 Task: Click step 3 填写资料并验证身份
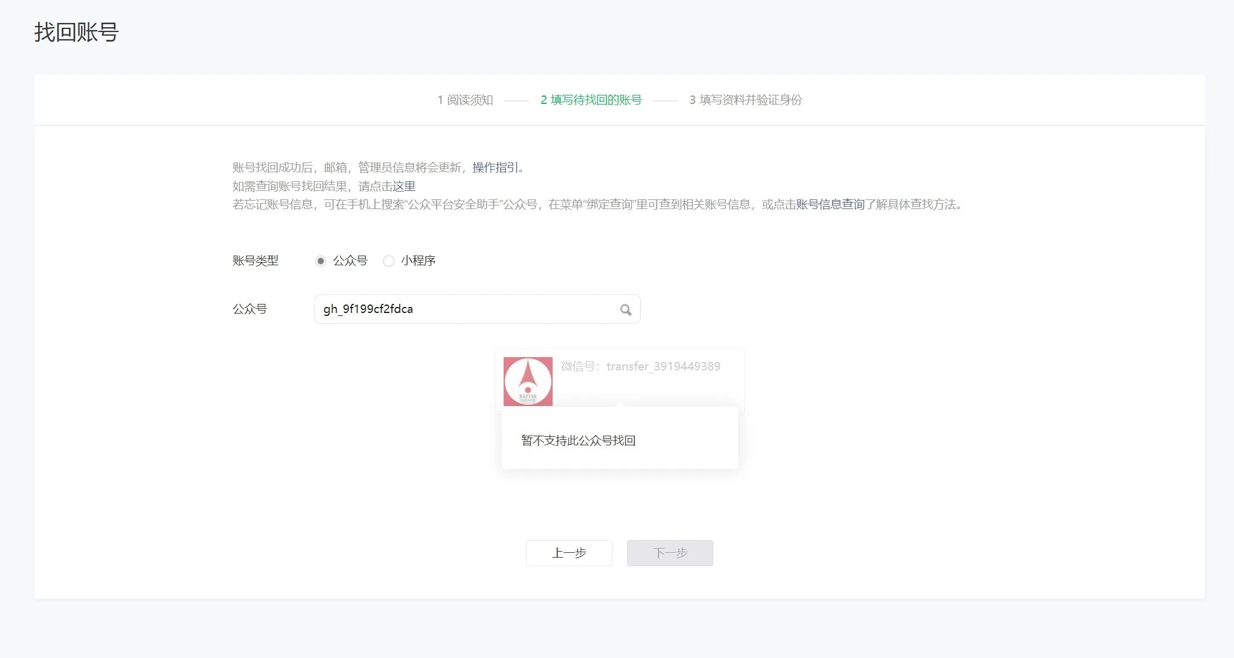click(x=745, y=100)
